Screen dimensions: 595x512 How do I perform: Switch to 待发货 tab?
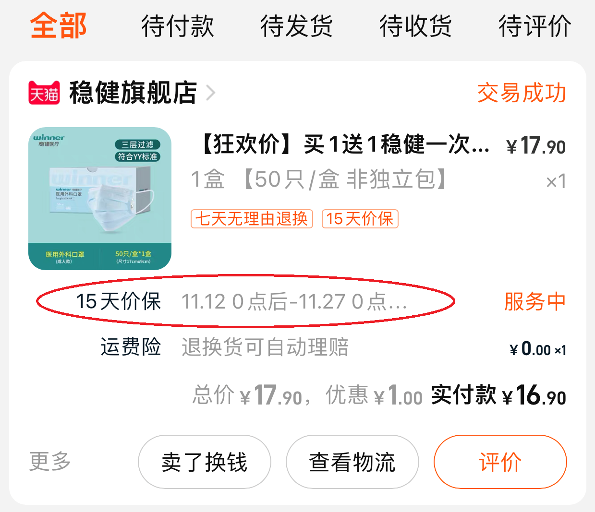click(296, 26)
